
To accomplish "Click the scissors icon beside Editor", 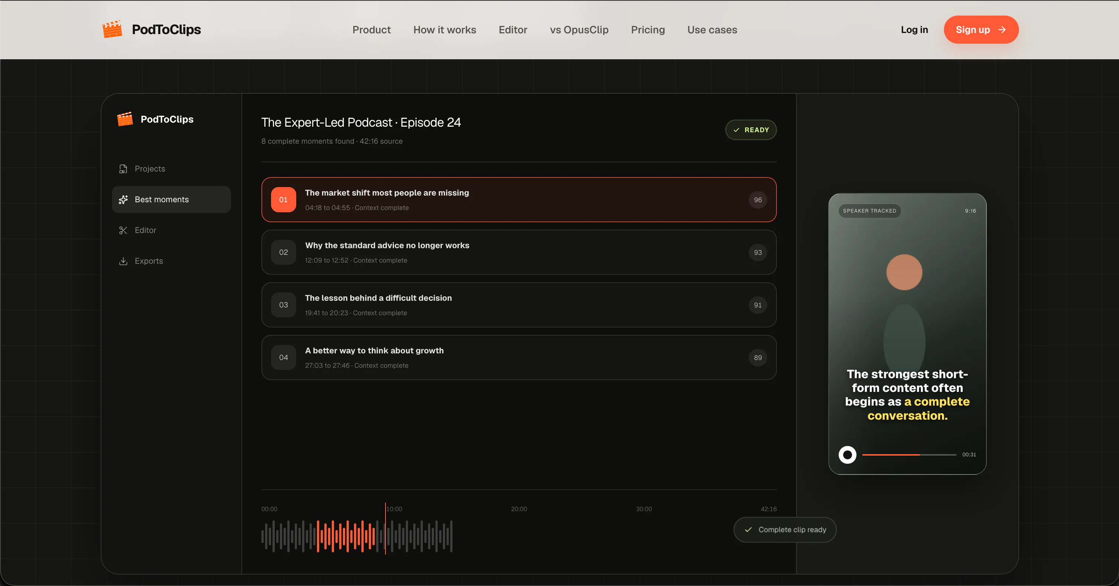I will click(x=123, y=230).
